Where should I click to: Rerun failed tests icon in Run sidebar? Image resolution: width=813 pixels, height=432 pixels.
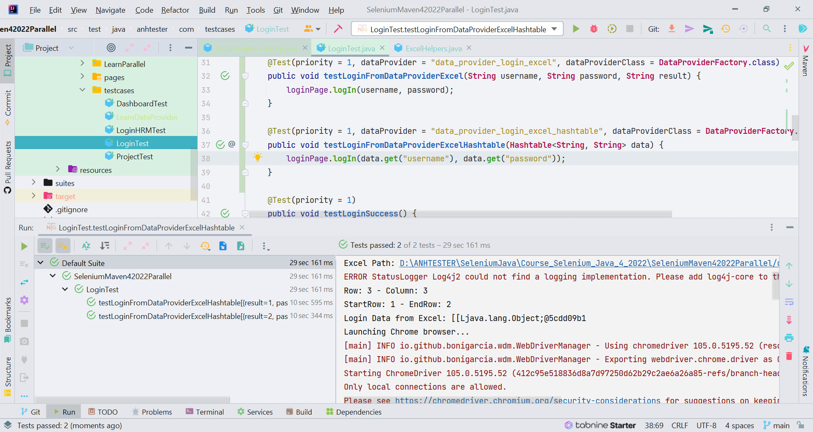[24, 264]
